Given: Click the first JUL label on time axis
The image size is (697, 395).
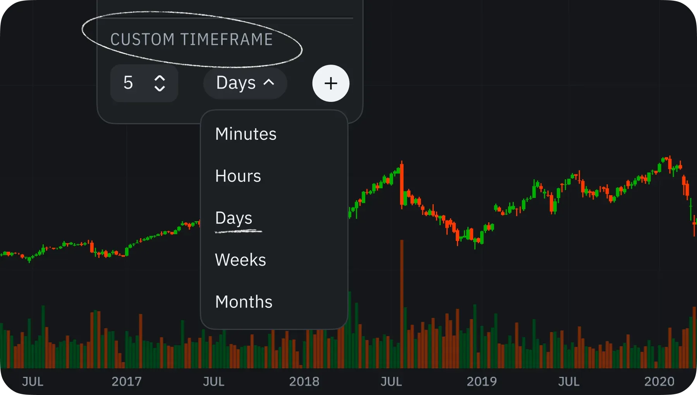Looking at the screenshot, I should click(33, 381).
